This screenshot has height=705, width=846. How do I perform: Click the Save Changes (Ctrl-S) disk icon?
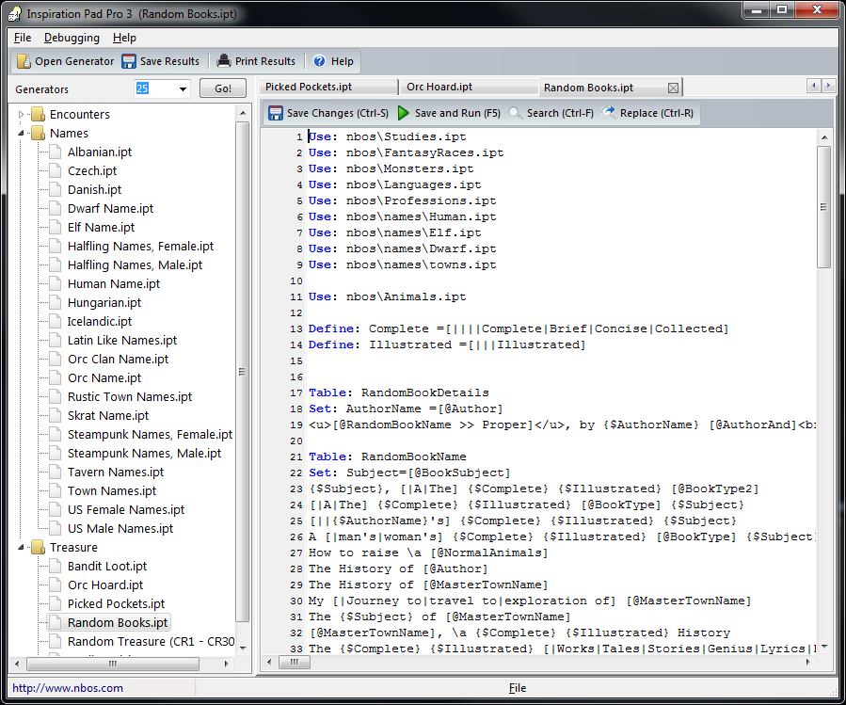click(x=276, y=113)
